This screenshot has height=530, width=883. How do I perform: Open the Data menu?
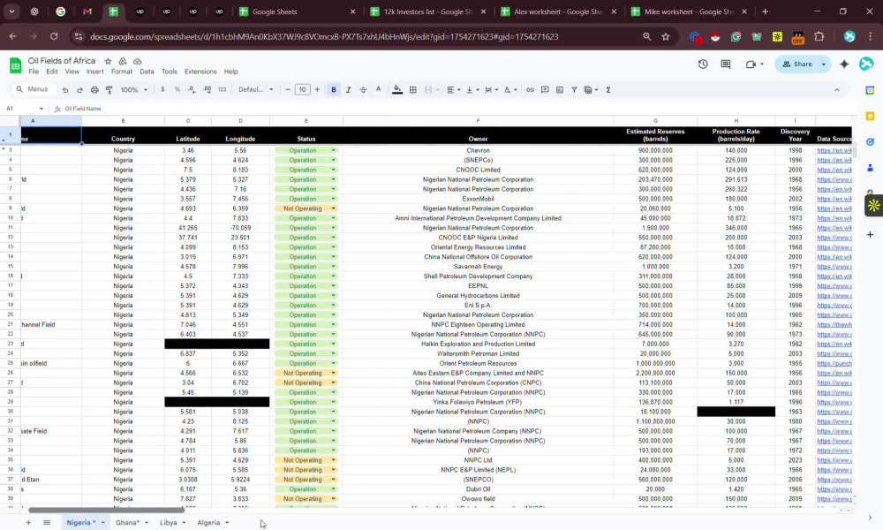[147, 72]
